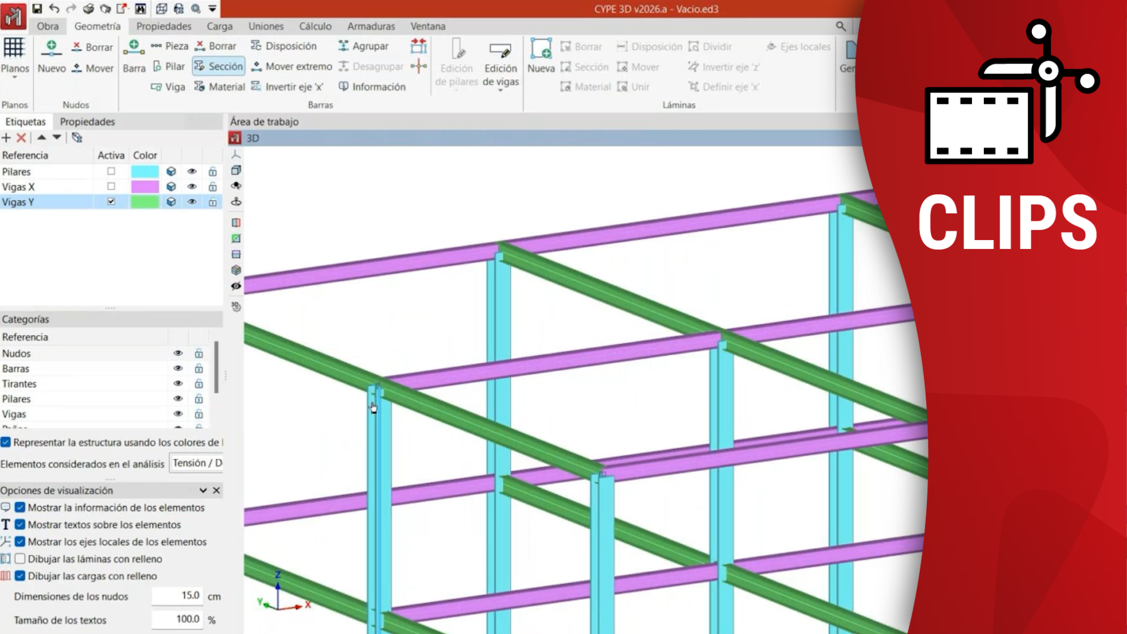
Task: Click the green color swatch for Vigas Y
Action: (x=144, y=201)
